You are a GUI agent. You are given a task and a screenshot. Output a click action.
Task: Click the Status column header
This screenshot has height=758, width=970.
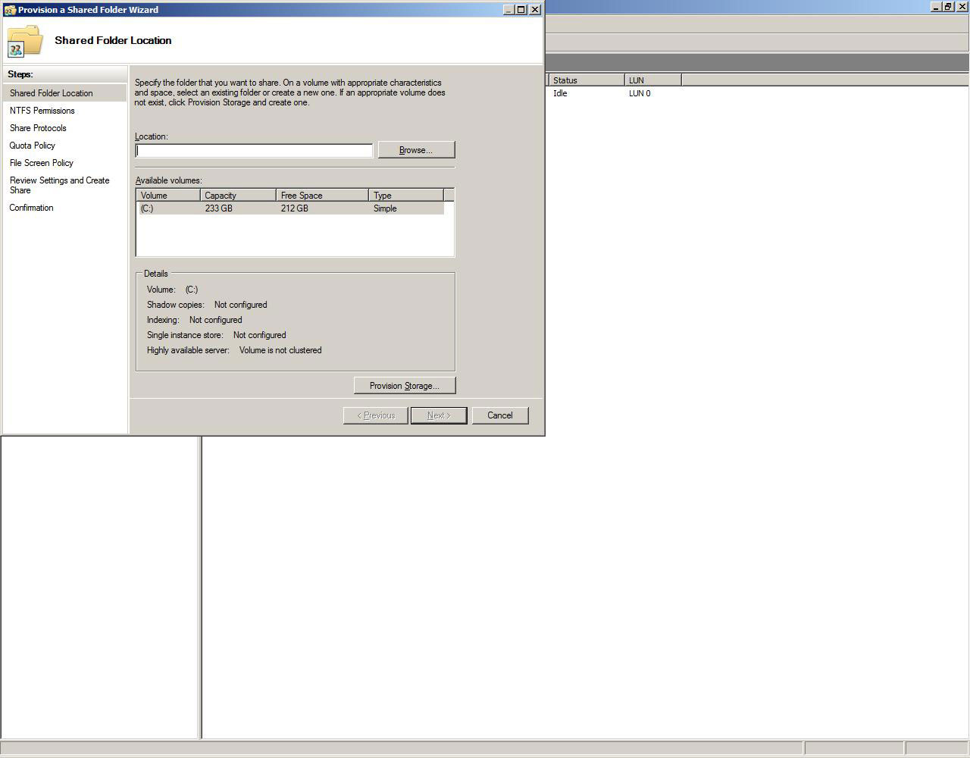point(585,80)
